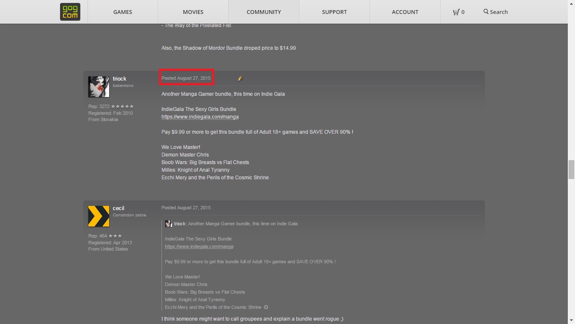Click 'The Way of the Pixelated Fist' line
Screen dimensions: 575x324
click(196, 25)
